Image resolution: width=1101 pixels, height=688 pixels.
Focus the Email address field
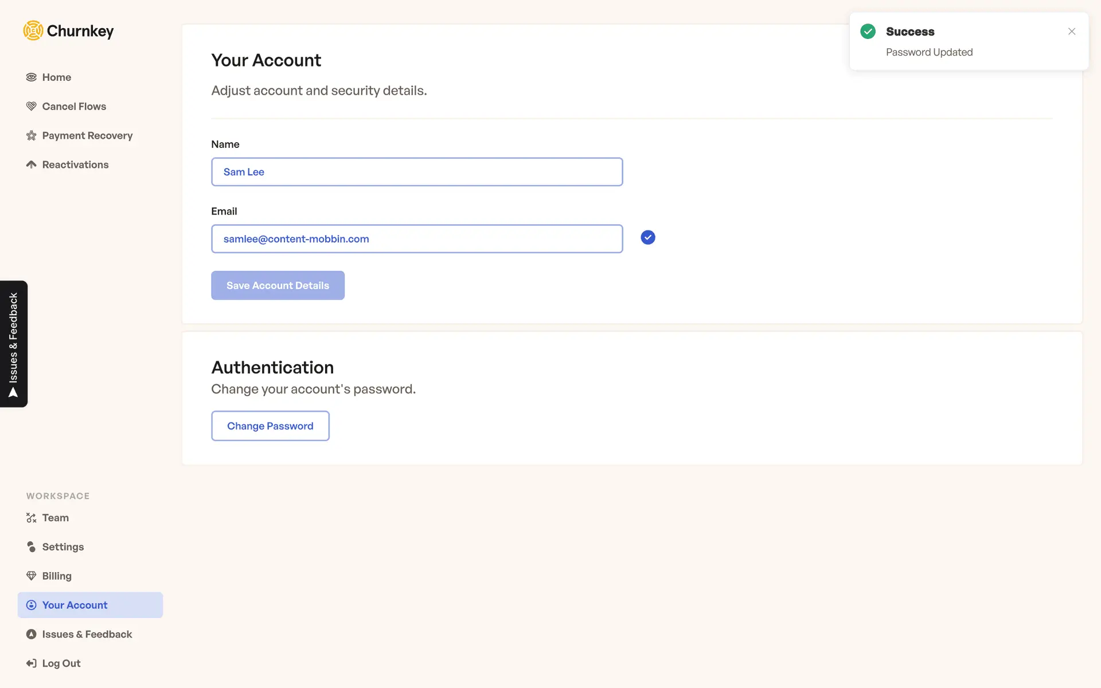click(417, 239)
